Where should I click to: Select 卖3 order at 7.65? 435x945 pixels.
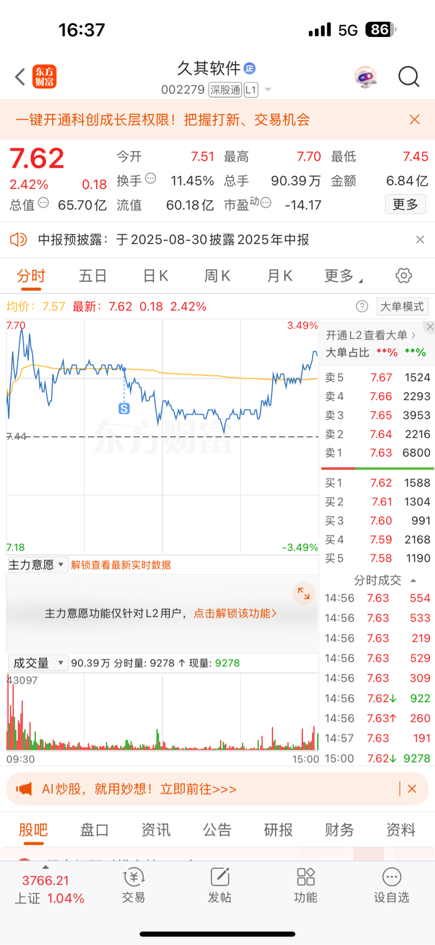(377, 415)
